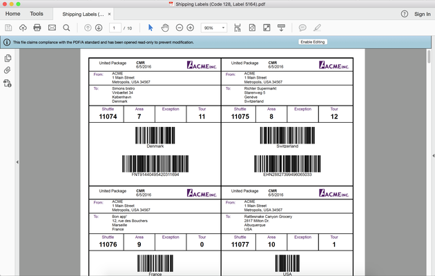Click the Bon app' recipient name
435x276 pixels.
pyautogui.click(x=119, y=217)
